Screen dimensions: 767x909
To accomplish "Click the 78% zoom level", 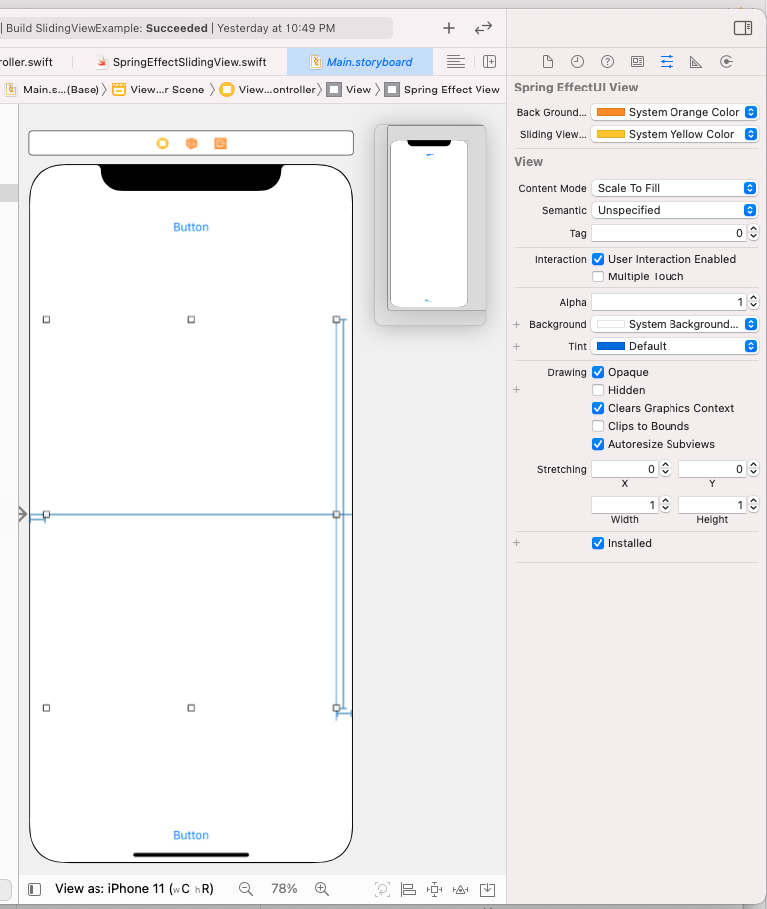I will click(x=285, y=889).
